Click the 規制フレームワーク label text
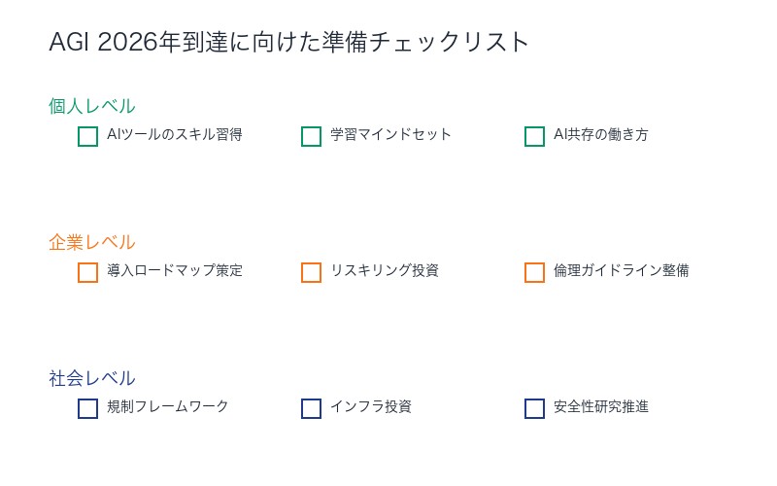 [168, 407]
